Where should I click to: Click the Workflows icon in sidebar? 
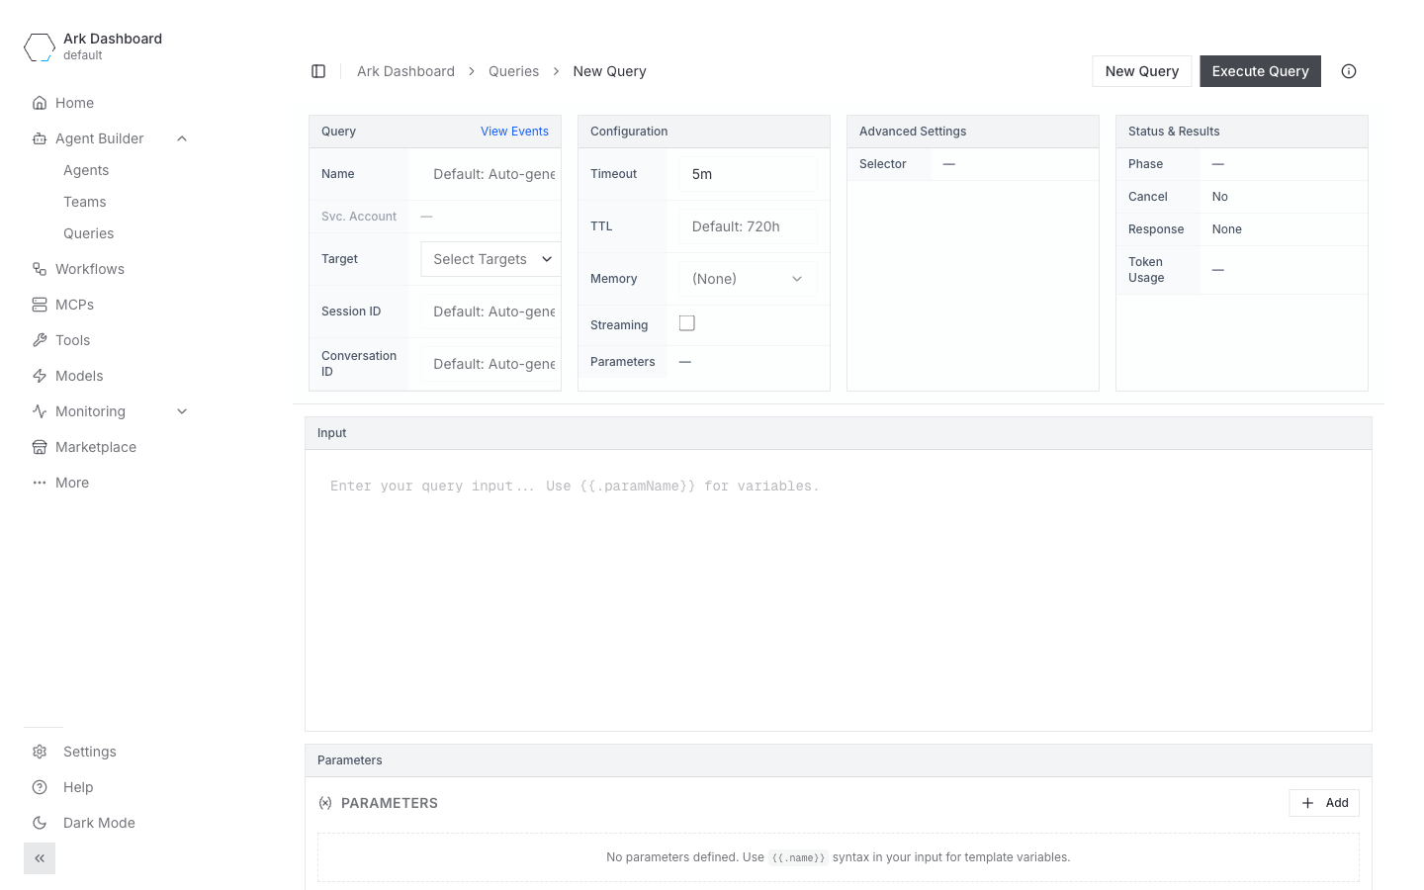[x=40, y=269]
